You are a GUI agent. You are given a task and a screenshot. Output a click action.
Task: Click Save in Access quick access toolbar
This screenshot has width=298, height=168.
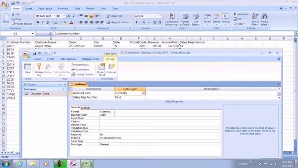click(34, 53)
